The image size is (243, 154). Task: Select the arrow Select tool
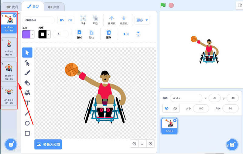coord(27,52)
